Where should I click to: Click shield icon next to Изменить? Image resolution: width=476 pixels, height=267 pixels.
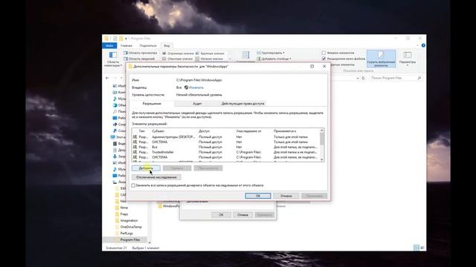click(187, 88)
